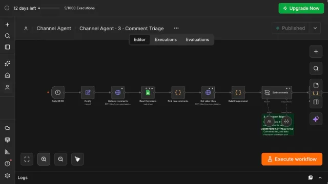The image size is (328, 184).
Task: Pop out the Logs panel
Action: pyautogui.click(x=311, y=177)
